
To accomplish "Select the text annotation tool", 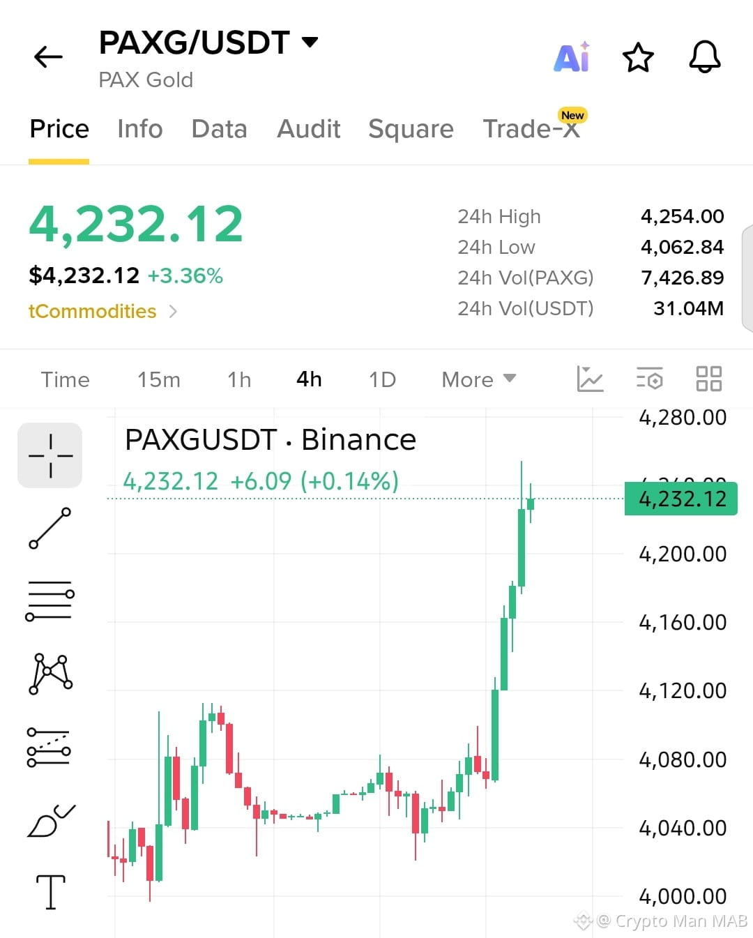I will 50,892.
